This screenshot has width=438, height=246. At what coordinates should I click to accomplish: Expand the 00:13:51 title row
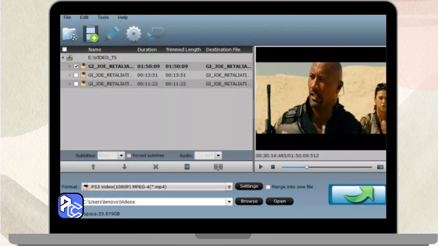pyautogui.click(x=69, y=75)
